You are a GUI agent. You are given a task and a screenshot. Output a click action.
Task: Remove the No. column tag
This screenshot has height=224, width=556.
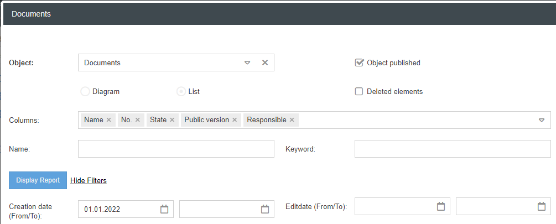tap(138, 120)
